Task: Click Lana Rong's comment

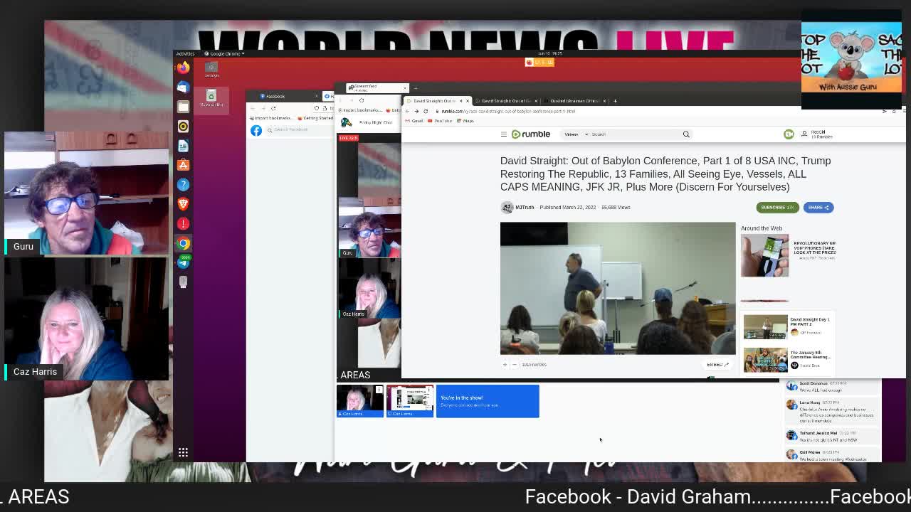Action: click(833, 412)
